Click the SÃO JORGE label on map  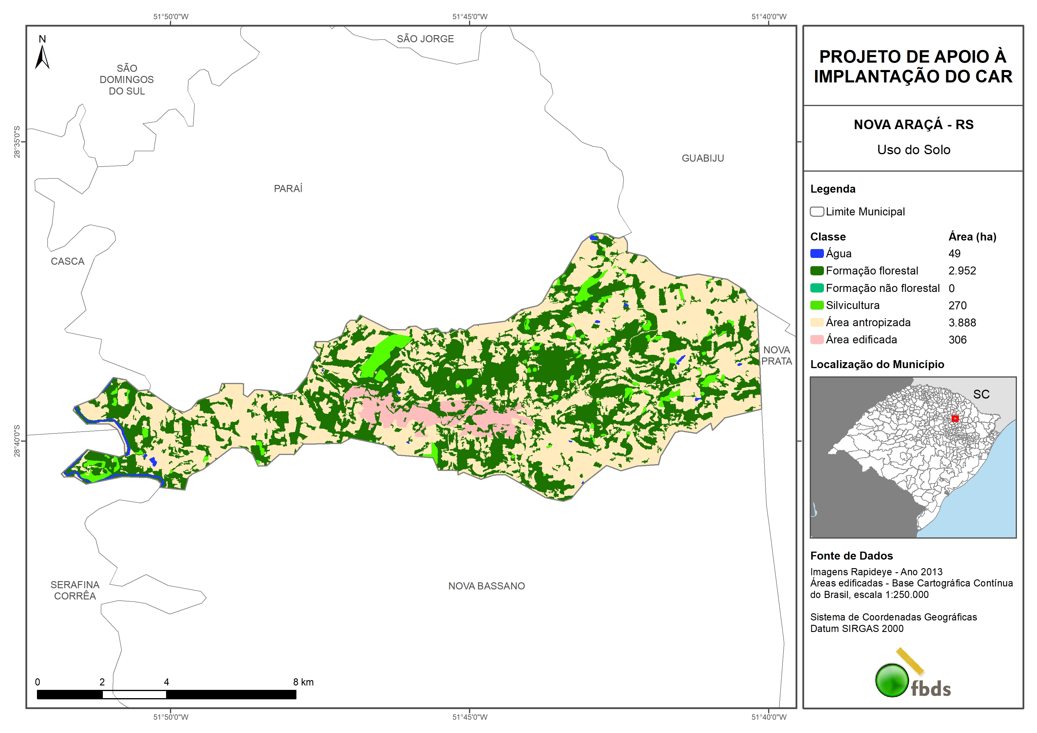425,39
